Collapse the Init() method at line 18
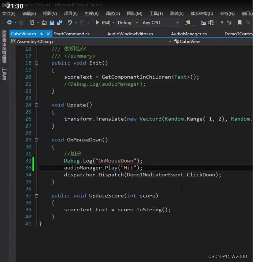The image size is (253, 262). 37,63
